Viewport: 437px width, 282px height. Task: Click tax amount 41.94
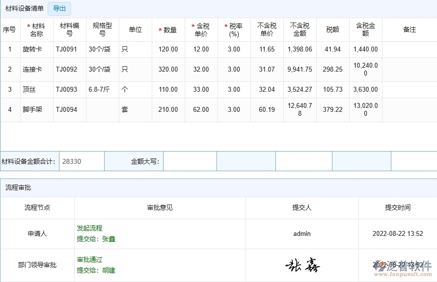pos(332,49)
